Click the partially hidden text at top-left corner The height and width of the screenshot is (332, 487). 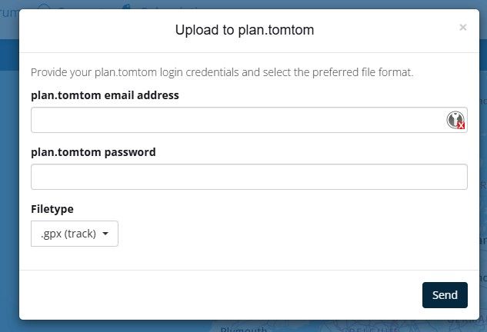(x=8, y=13)
